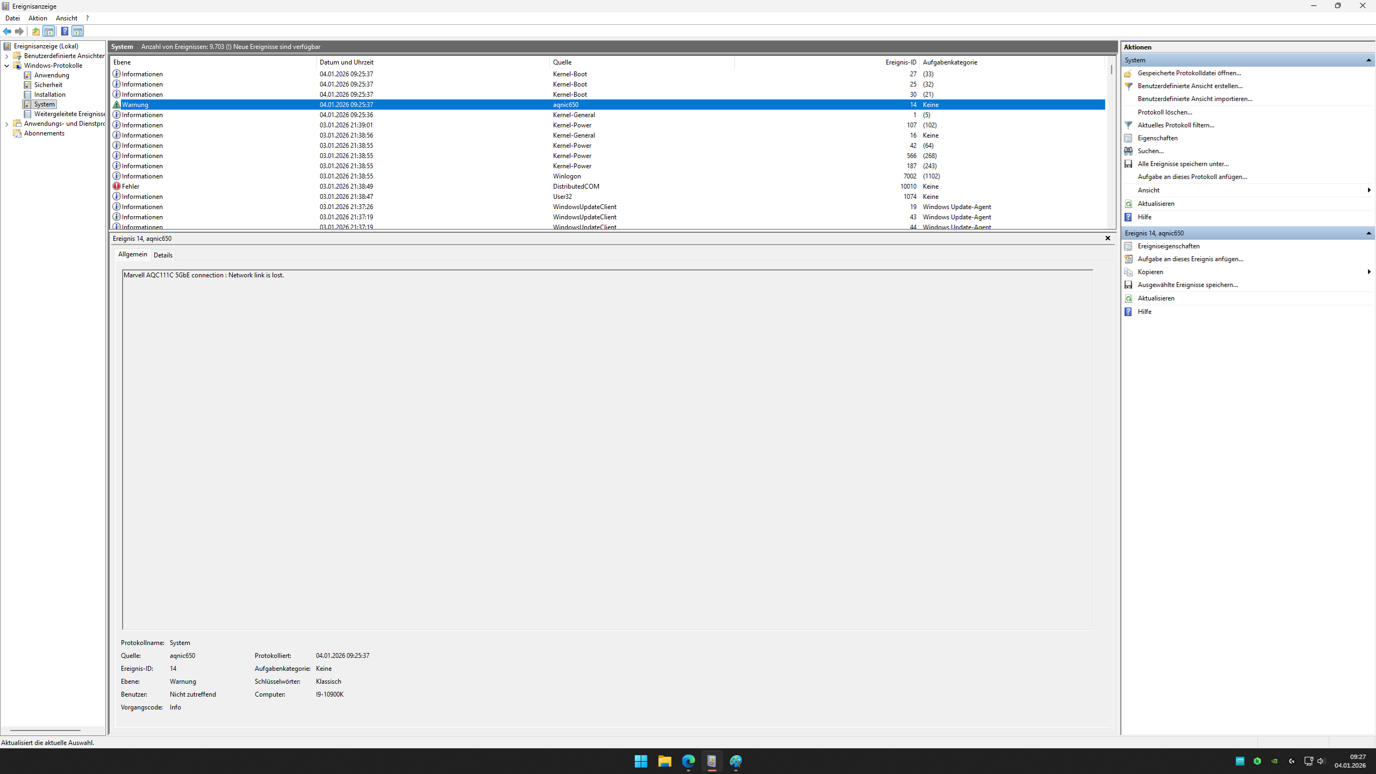Toggle the action pane show/hide button
Image resolution: width=1376 pixels, height=774 pixels.
tap(78, 31)
